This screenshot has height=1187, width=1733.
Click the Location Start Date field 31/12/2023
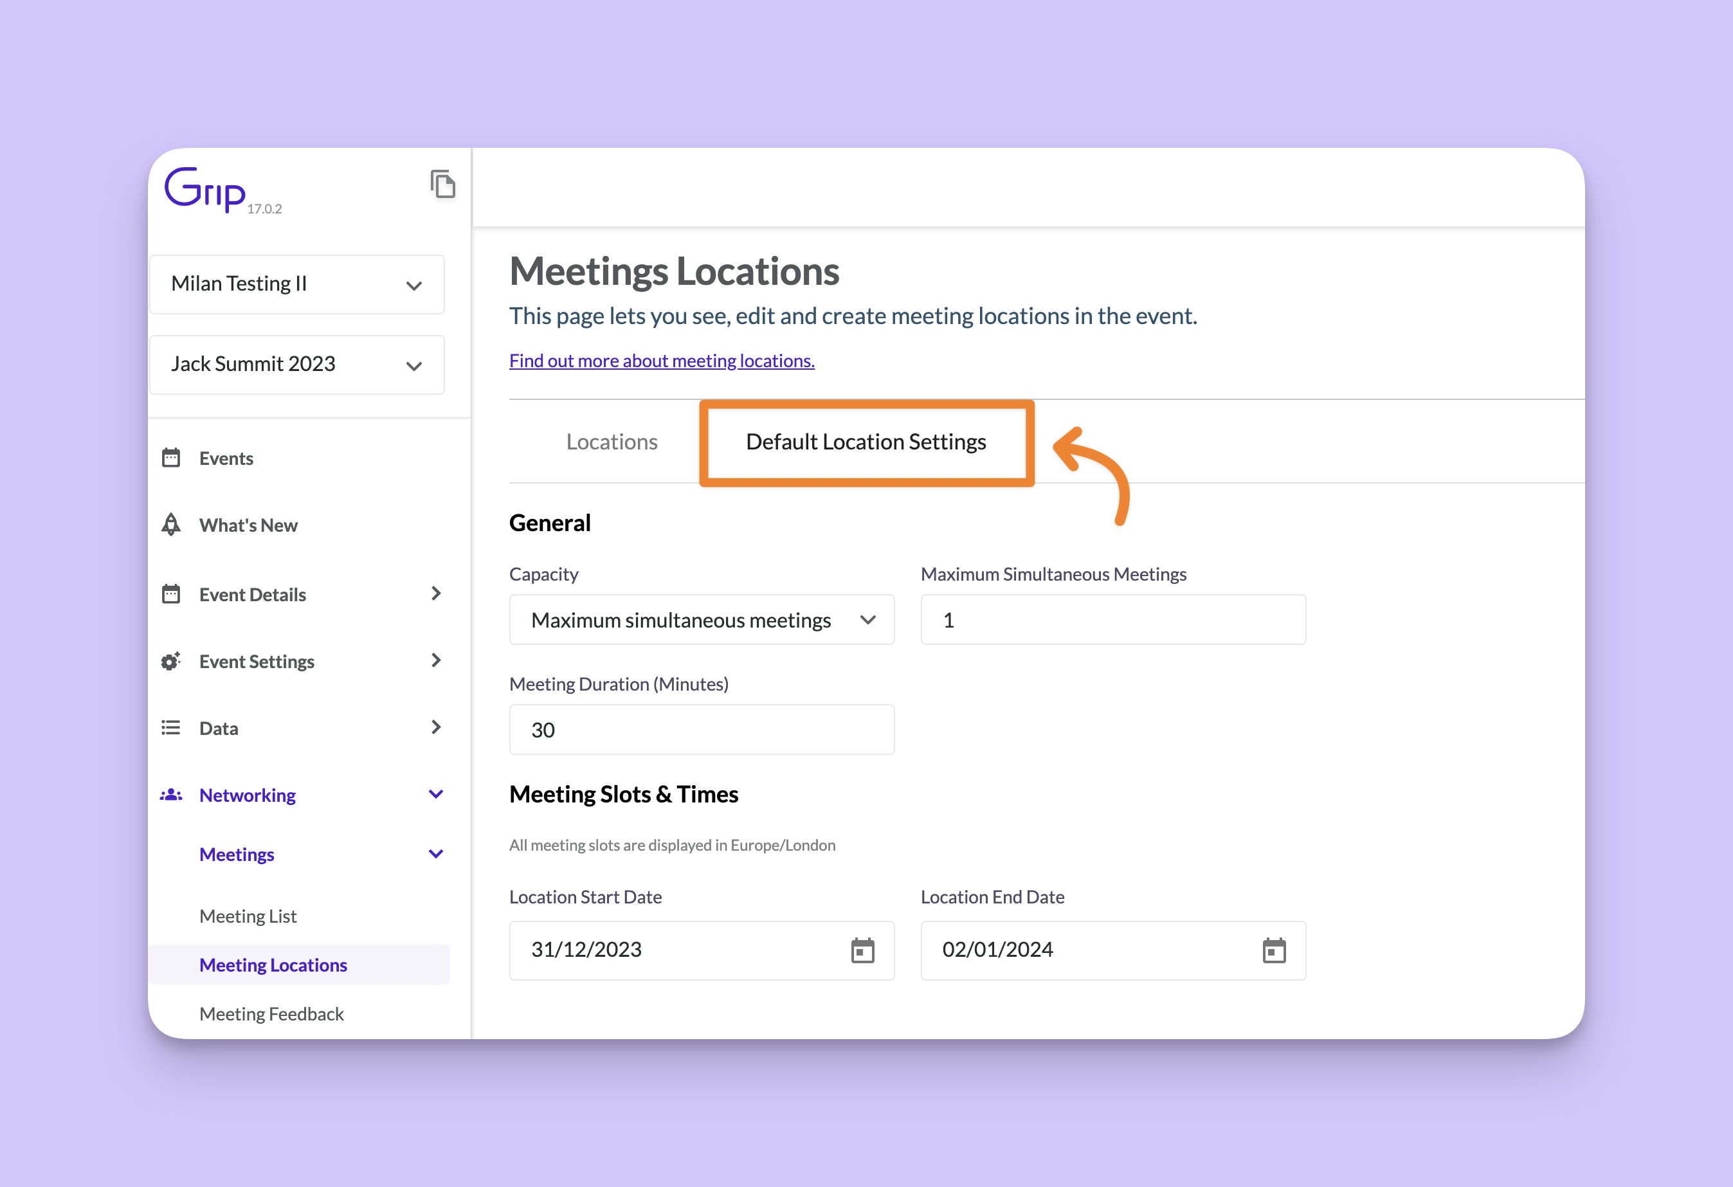pos(702,950)
